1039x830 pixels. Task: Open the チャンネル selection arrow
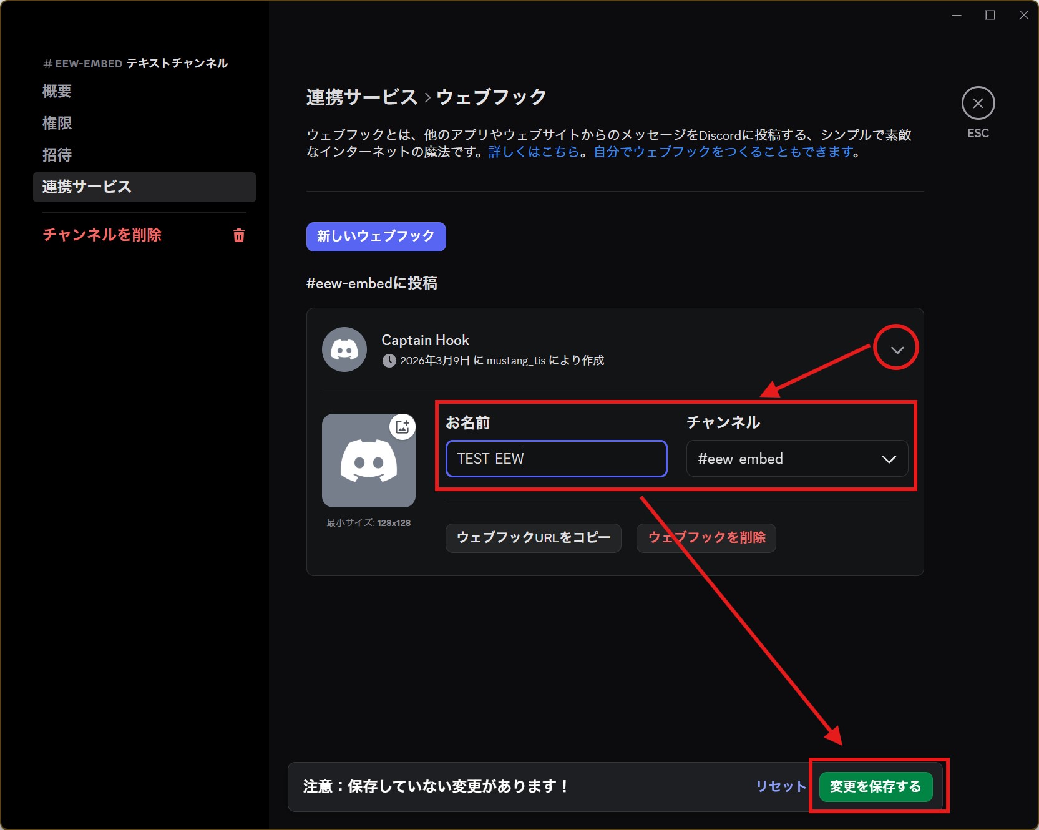pos(889,460)
